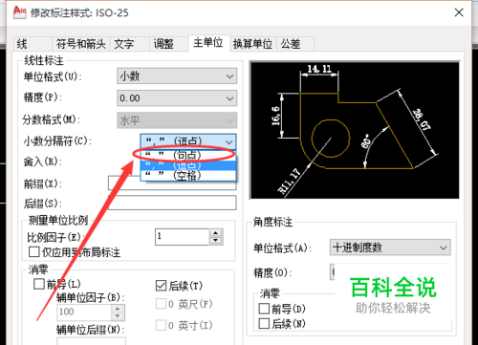Image resolution: width=478 pixels, height=345 pixels.
Task: Open the 换算单位 tab
Action: [252, 44]
